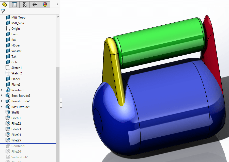Click the feature tree vertical scrollbar
Screen dimensions: 229x162
pos(58,102)
